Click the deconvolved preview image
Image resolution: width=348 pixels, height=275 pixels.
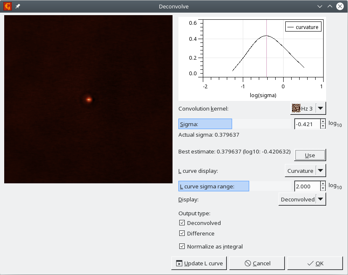[88, 99]
